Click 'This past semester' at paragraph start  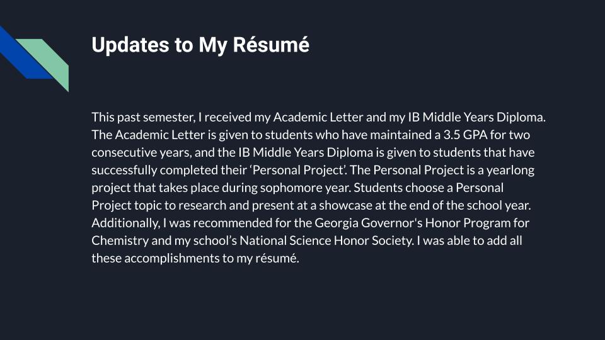pyautogui.click(x=143, y=117)
